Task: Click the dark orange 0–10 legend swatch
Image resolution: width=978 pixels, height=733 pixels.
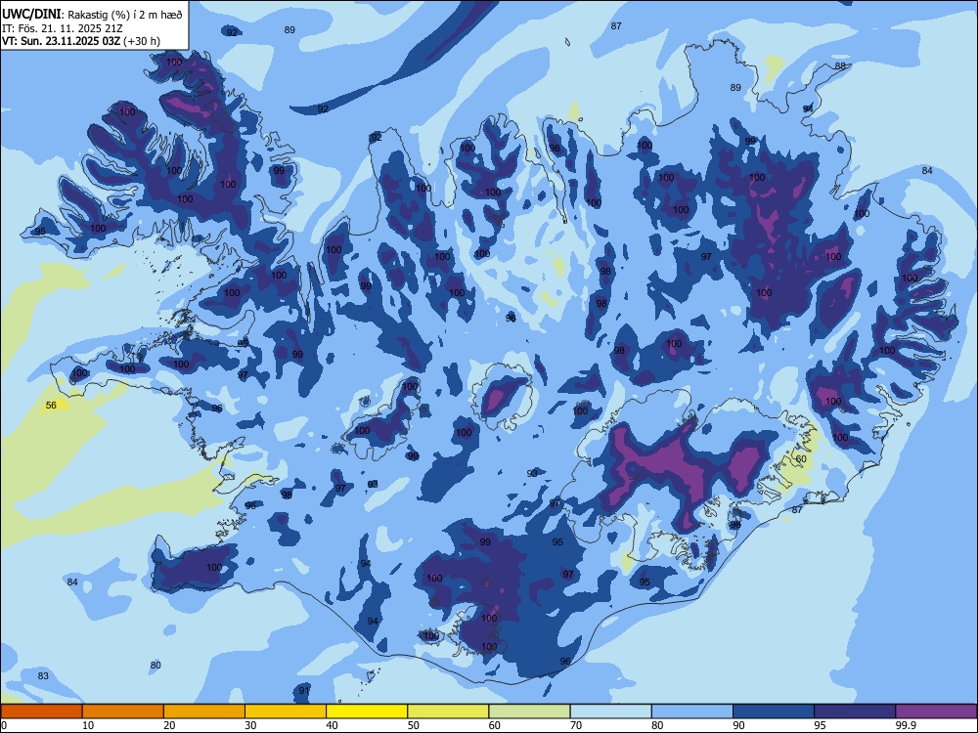Action: click(x=41, y=711)
